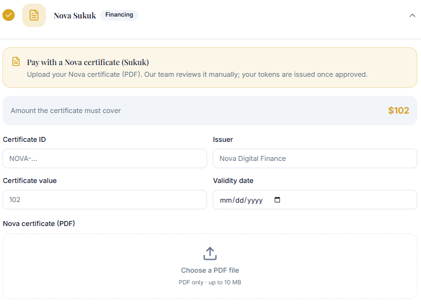
Task: Click 'Choose a PDF file' upload area
Action: click(210, 266)
